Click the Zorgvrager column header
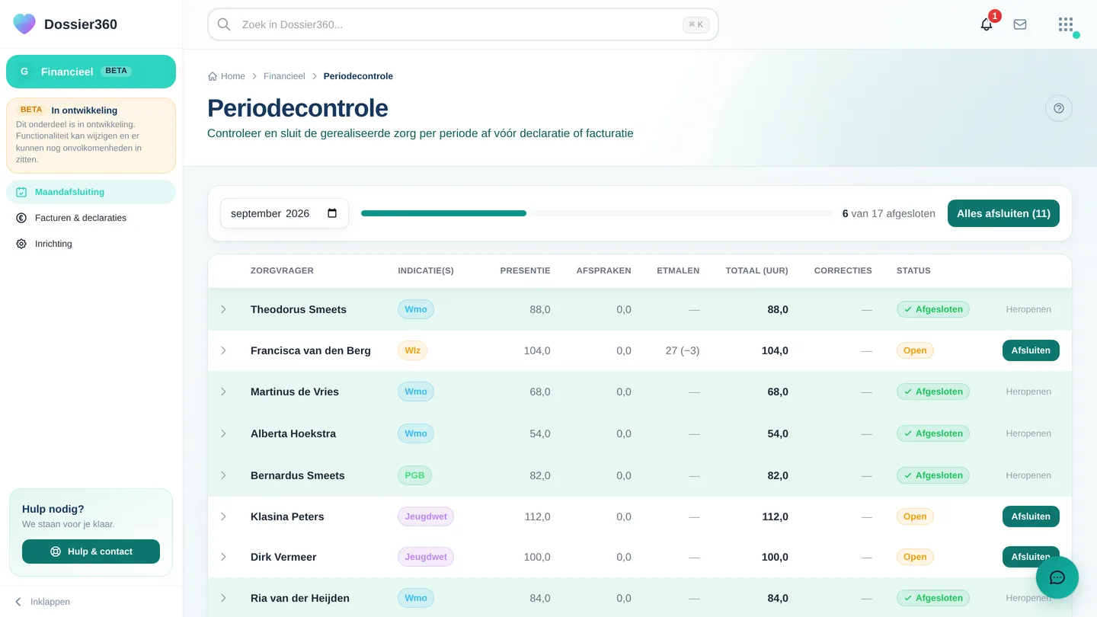The width and height of the screenshot is (1097, 617). point(282,270)
